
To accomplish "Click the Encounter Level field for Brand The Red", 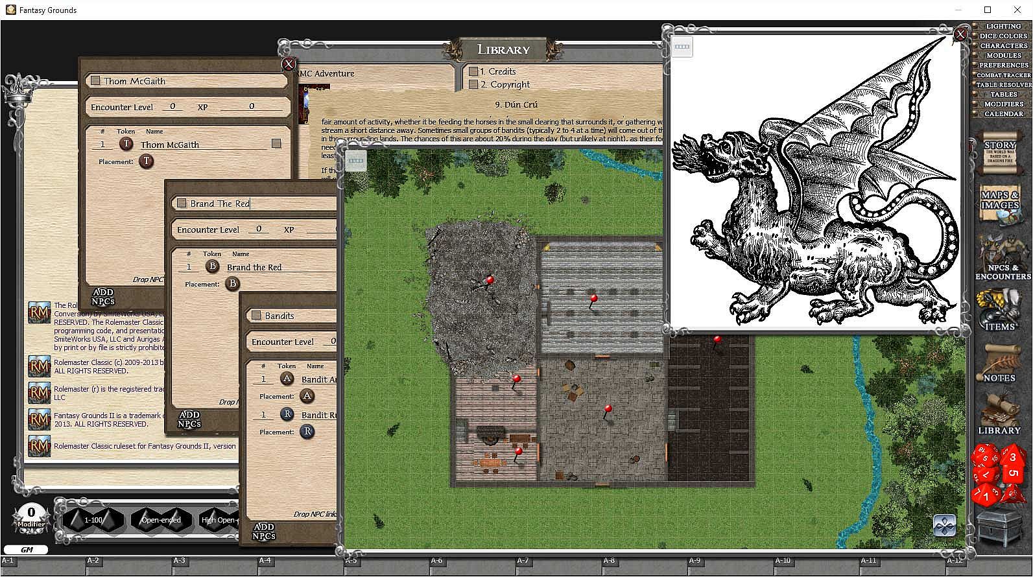I will click(259, 229).
